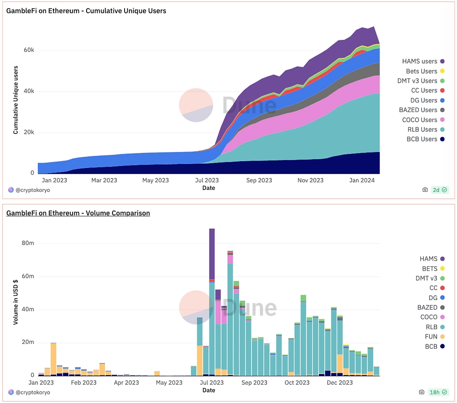Open the Volume Comparison chart title link
The width and height of the screenshot is (457, 403).
pyautogui.click(x=78, y=213)
